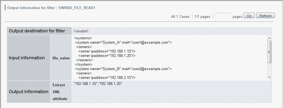Click the server ipaddress 192.168.2.10 line
This screenshot has width=283, height=108.
[x=107, y=78]
